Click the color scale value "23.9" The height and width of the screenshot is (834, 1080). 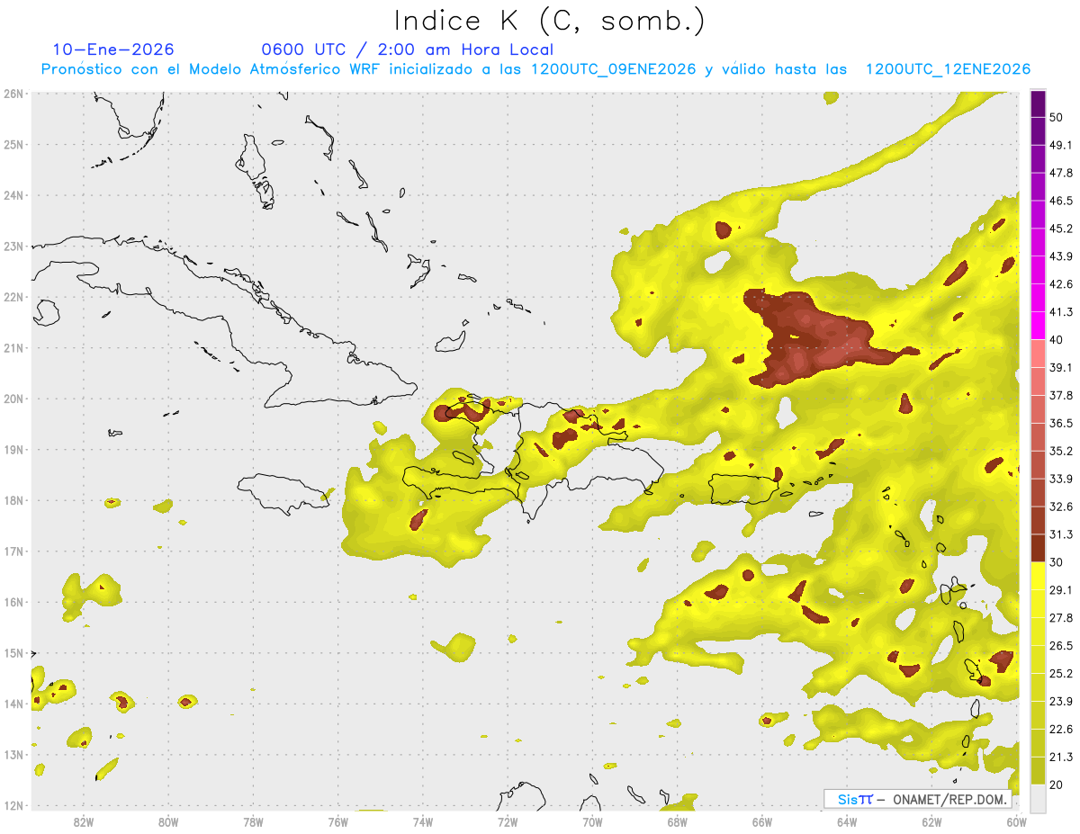(x=1060, y=702)
